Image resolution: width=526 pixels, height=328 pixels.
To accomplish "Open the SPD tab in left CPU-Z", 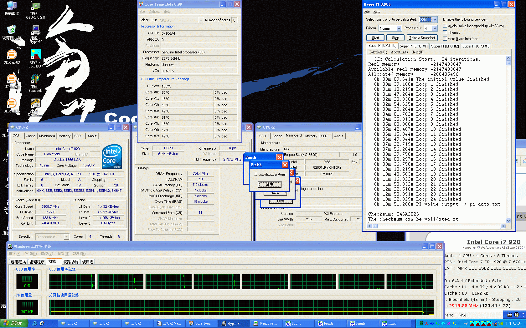I will [77, 136].
